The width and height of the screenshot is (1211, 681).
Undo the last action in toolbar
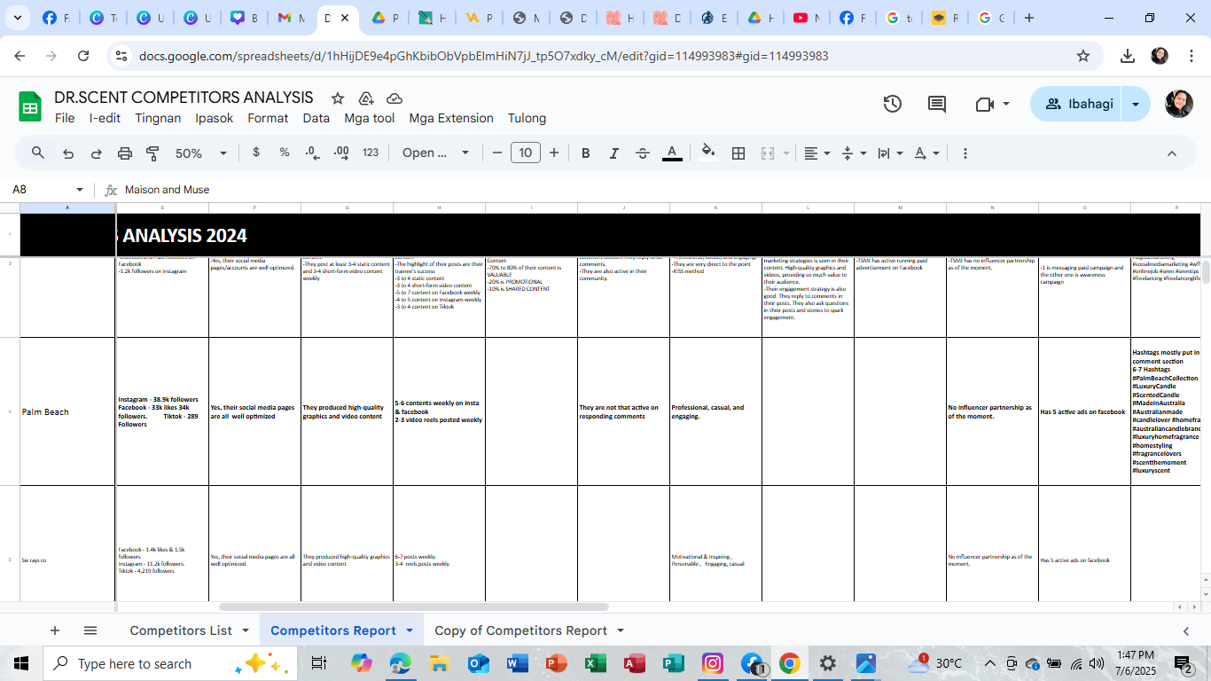click(68, 153)
